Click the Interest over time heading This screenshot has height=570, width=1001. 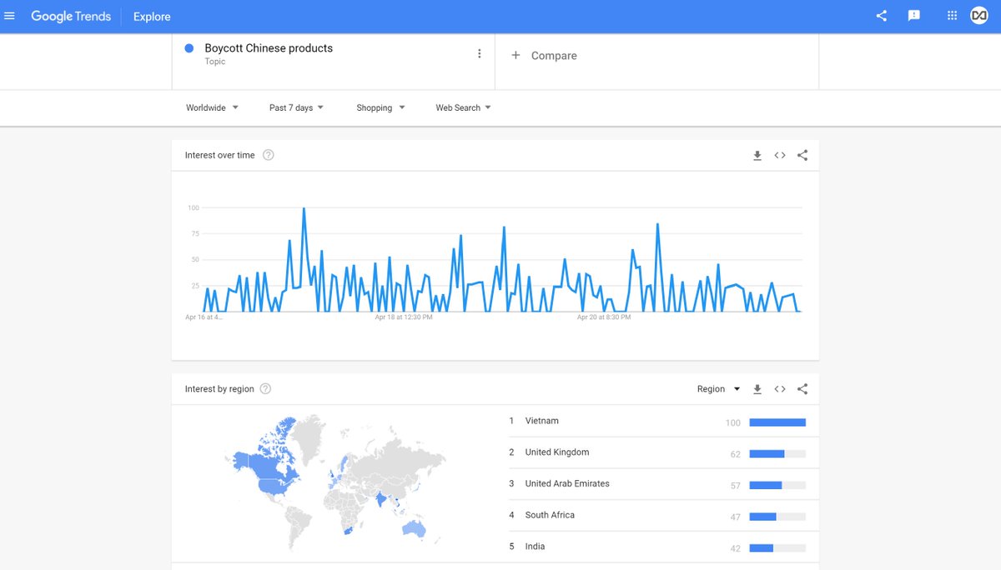(220, 155)
